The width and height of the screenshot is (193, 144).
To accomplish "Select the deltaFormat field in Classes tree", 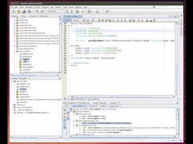I will (28, 54).
